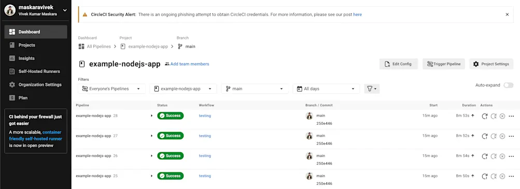Expand pipeline 27 workflow details triangle

[151, 136]
